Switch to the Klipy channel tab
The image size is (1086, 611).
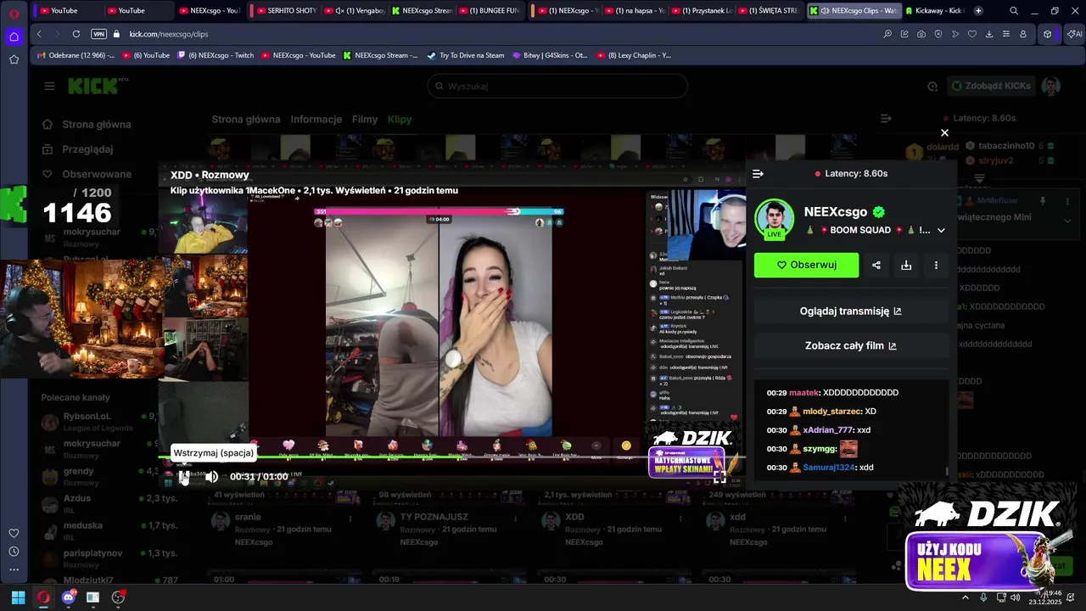(x=400, y=120)
